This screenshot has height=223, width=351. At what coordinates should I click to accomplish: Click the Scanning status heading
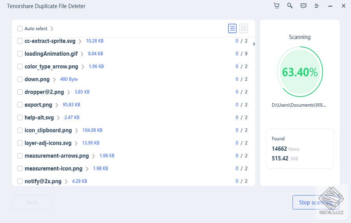pos(300,37)
